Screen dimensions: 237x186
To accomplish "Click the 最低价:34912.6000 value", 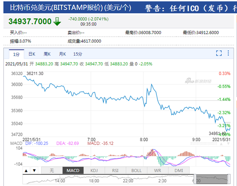I will pyautogui.click(x=201, y=33).
